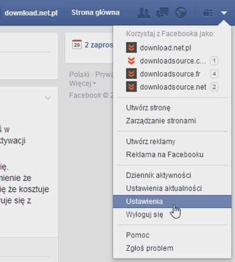Go to Strona główna
The width and height of the screenshot is (235, 262).
tap(95, 12)
